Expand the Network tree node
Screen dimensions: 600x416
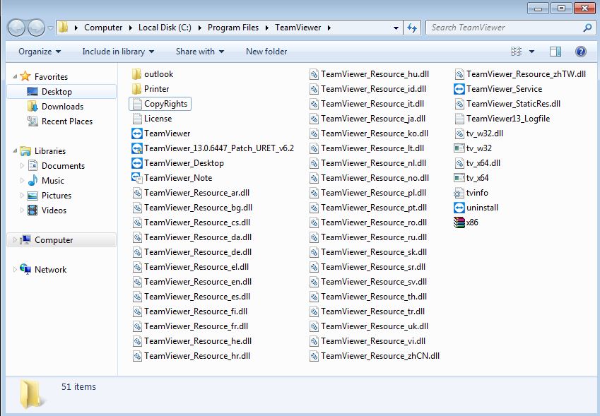pos(15,269)
